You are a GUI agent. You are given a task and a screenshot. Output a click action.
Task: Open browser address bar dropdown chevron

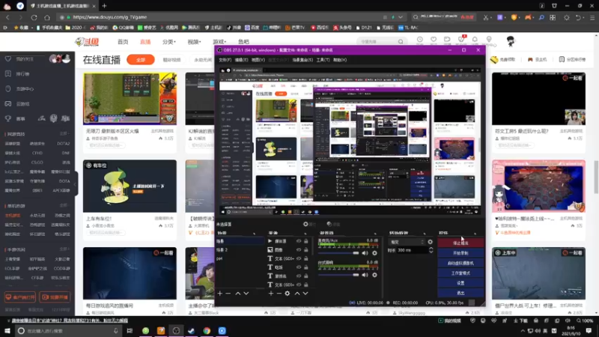pyautogui.click(x=401, y=17)
